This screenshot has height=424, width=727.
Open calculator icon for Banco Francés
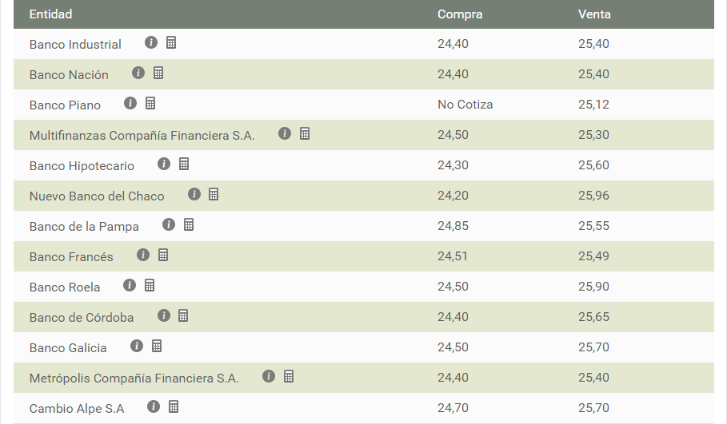click(x=163, y=255)
